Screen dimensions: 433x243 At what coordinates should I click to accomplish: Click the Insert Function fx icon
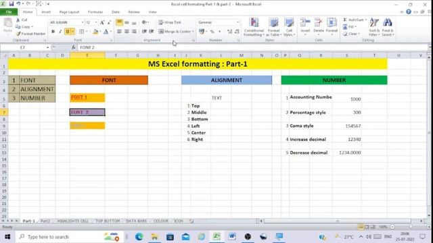click(x=74, y=47)
